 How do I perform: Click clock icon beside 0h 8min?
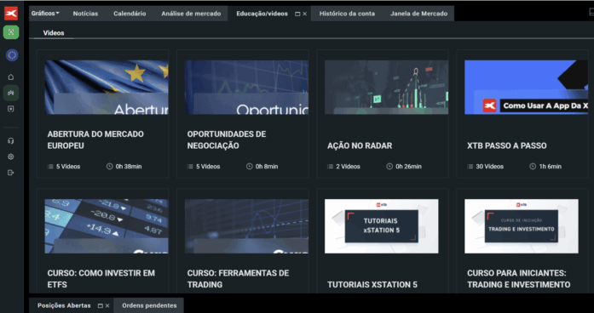249,167
